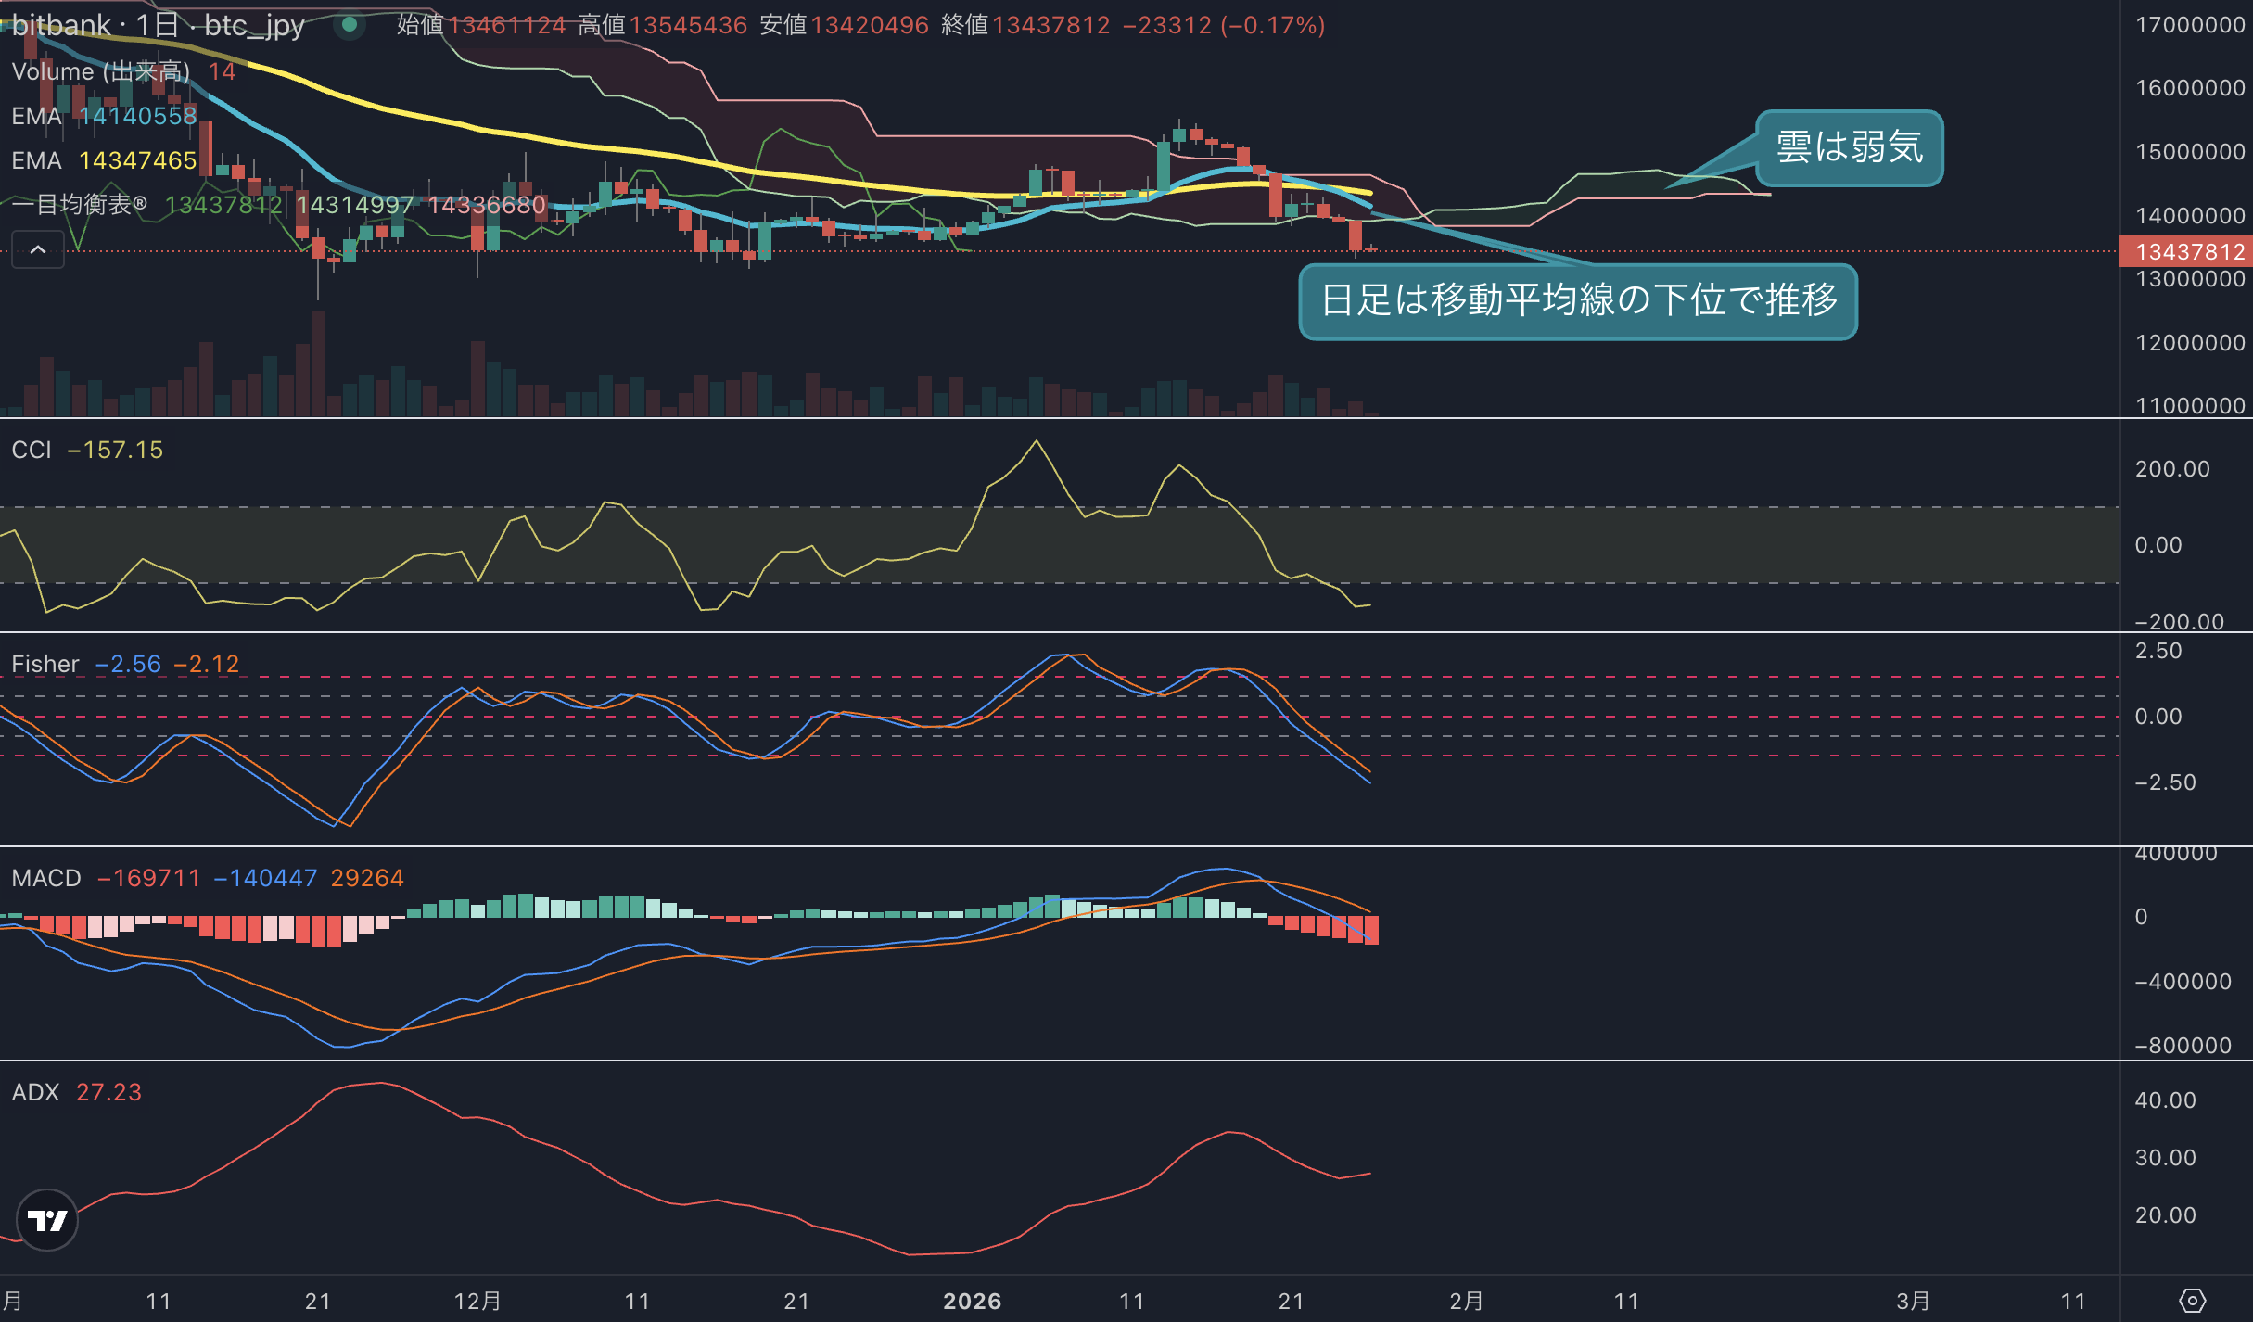Select the yellow EMA 14347465 legend

click(104, 160)
